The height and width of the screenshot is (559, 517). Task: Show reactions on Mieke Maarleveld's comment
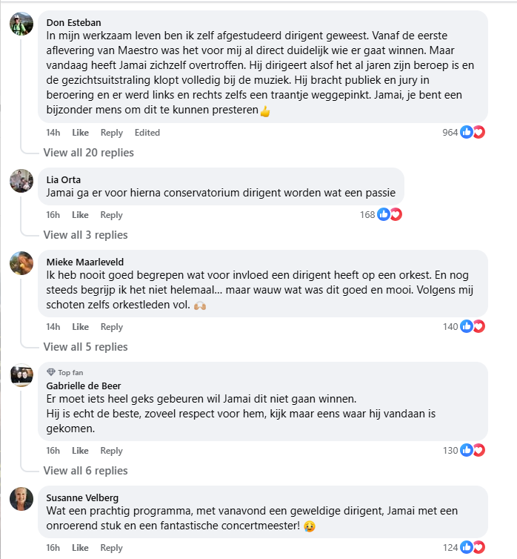coord(472,327)
